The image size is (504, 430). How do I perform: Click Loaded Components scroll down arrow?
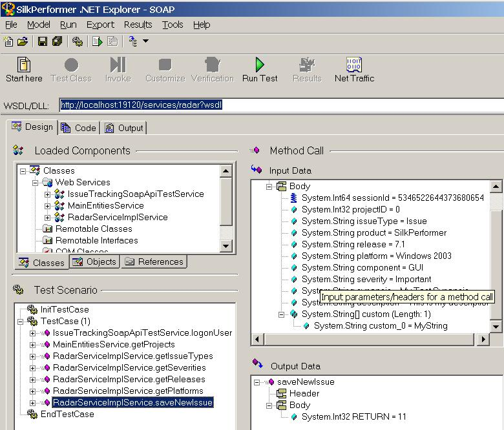tap(226, 246)
